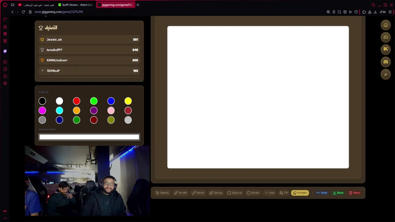Click the bottom gold icon in right sidebar
395x222 pixels.
[386, 74]
